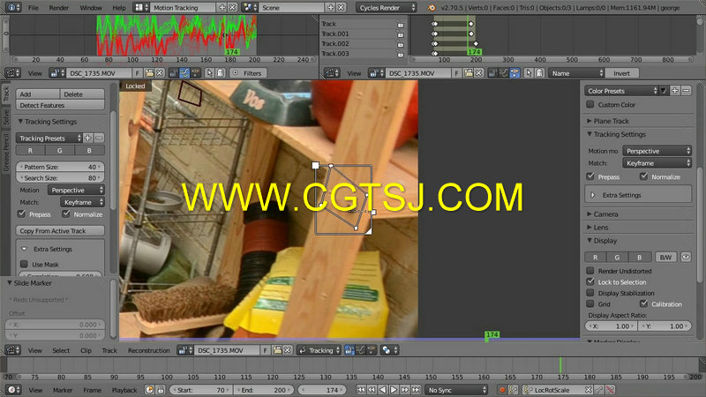Screen dimensions: 706x397
Task: Open the Window menu
Action: (x=91, y=8)
